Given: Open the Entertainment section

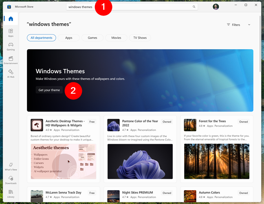Looking at the screenshot, I should [x=11, y=60].
